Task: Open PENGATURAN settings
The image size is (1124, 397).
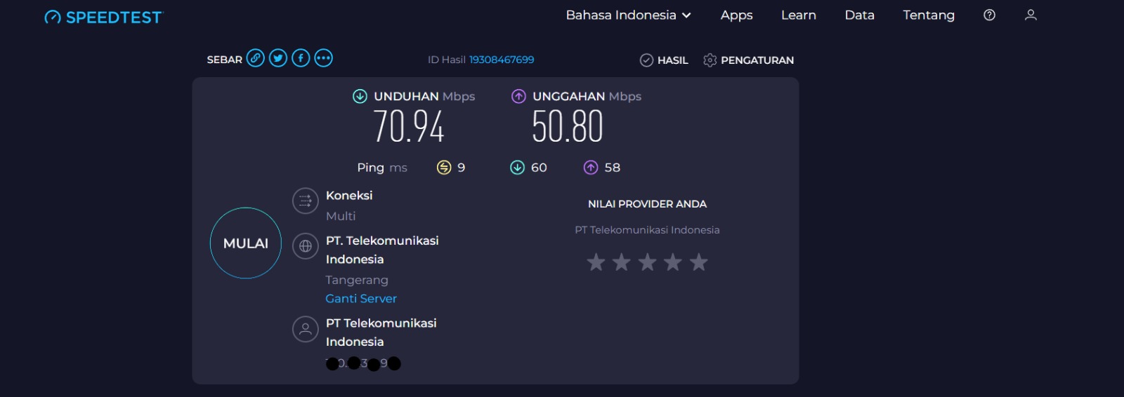Action: pos(748,60)
